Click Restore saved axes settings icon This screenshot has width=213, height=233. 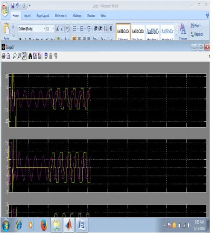click(39, 56)
